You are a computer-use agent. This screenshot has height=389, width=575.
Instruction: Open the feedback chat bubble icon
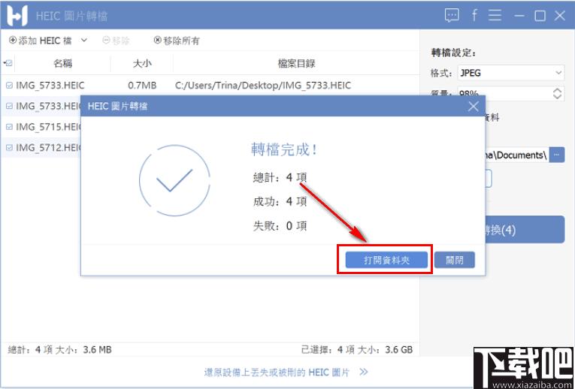pos(452,15)
